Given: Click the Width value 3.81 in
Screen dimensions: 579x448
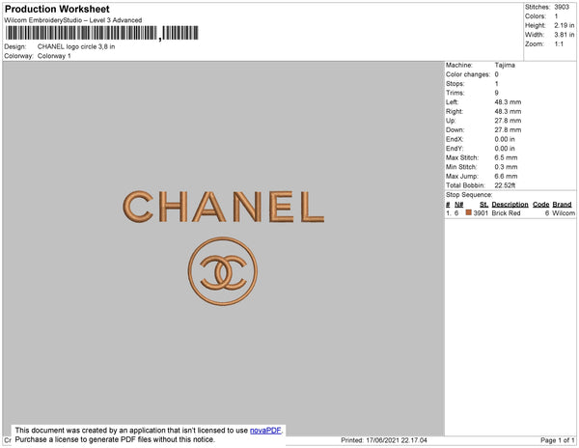Looking at the screenshot, I should click(x=565, y=35).
